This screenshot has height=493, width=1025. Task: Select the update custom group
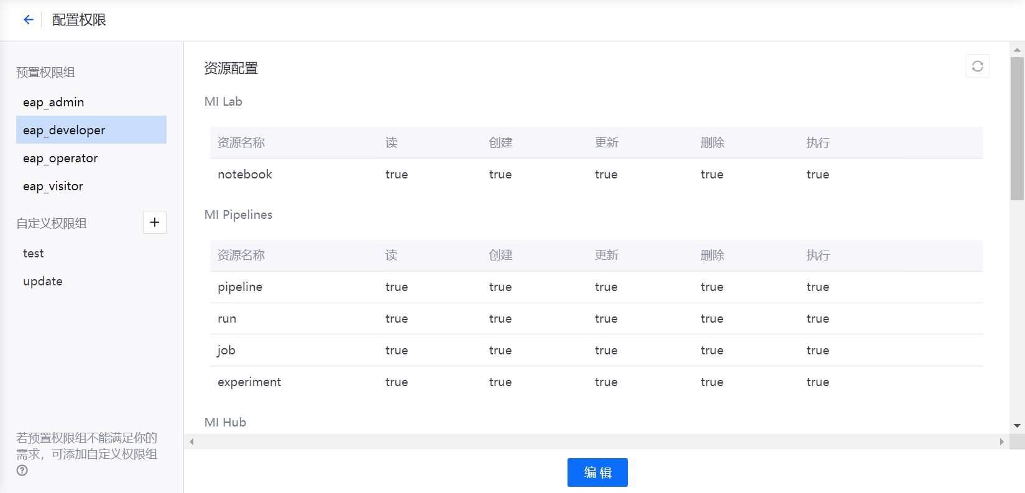click(x=91, y=281)
